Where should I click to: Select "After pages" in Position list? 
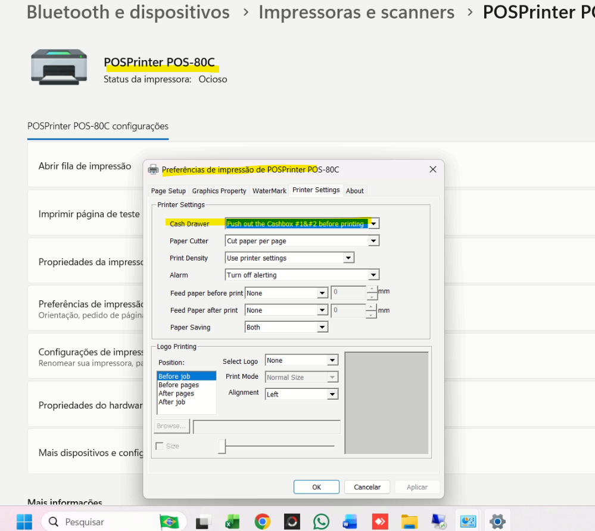tap(176, 394)
